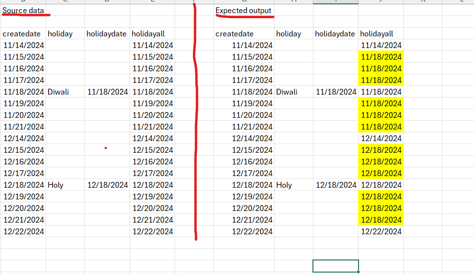Select unhighlighted holidayall cell in Expected output Diwali row
The width and height of the screenshot is (474, 275).
point(381,92)
